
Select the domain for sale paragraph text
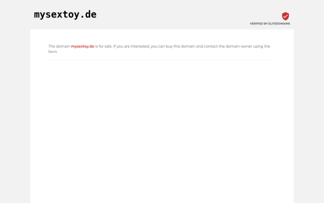coord(159,49)
